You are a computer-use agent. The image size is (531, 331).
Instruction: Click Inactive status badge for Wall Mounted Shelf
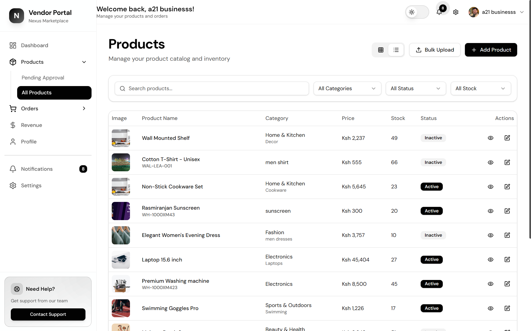click(433, 138)
